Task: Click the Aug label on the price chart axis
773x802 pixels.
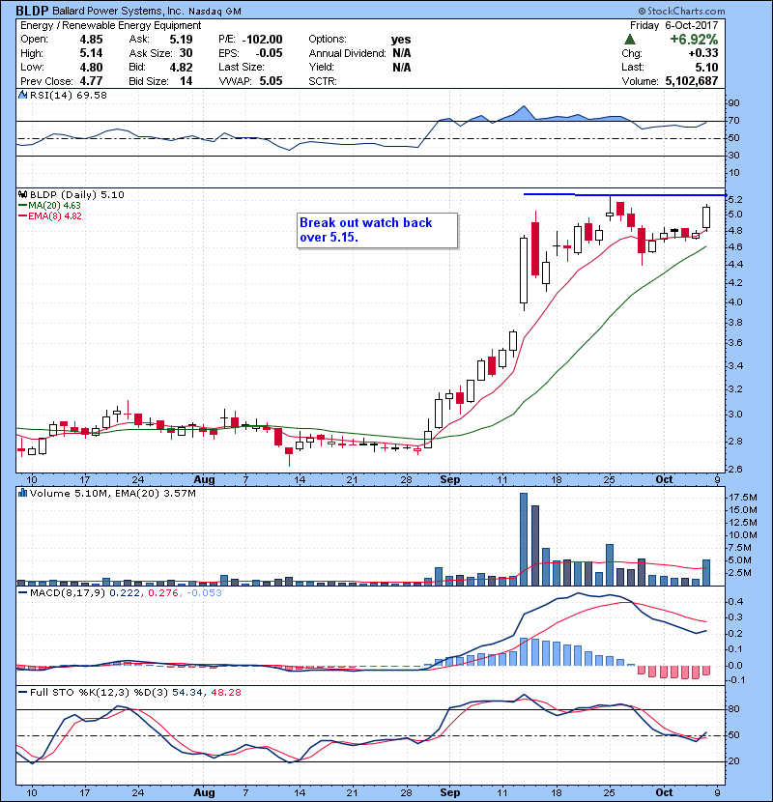Action: click(204, 479)
